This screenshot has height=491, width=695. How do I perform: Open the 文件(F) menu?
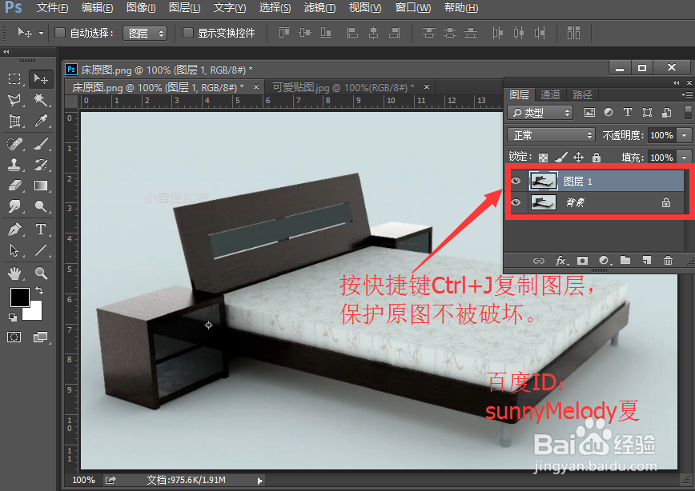pyautogui.click(x=52, y=7)
